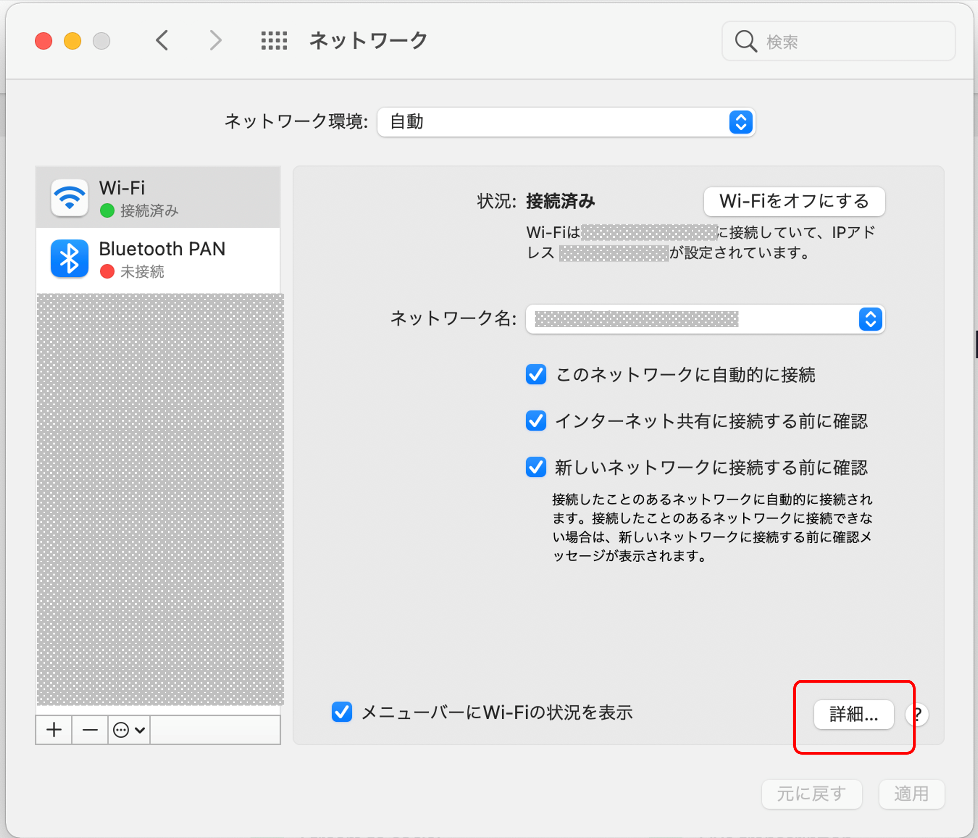Expand the service action menu with ellipsis
Screen dimensions: 978x838
129,729
